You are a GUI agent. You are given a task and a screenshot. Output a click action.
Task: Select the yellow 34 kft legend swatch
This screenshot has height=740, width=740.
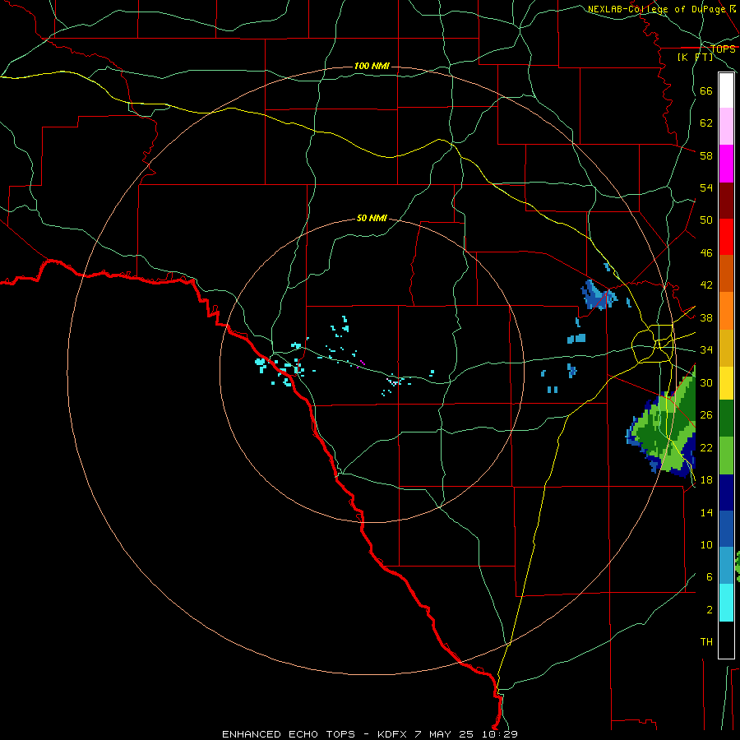tap(726, 383)
